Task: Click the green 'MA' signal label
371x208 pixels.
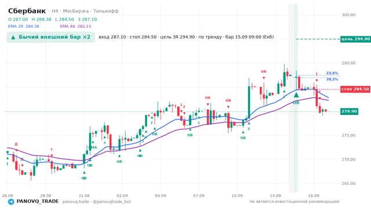Action: (94, 148)
